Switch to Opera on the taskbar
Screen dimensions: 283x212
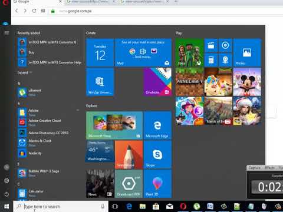point(183,207)
